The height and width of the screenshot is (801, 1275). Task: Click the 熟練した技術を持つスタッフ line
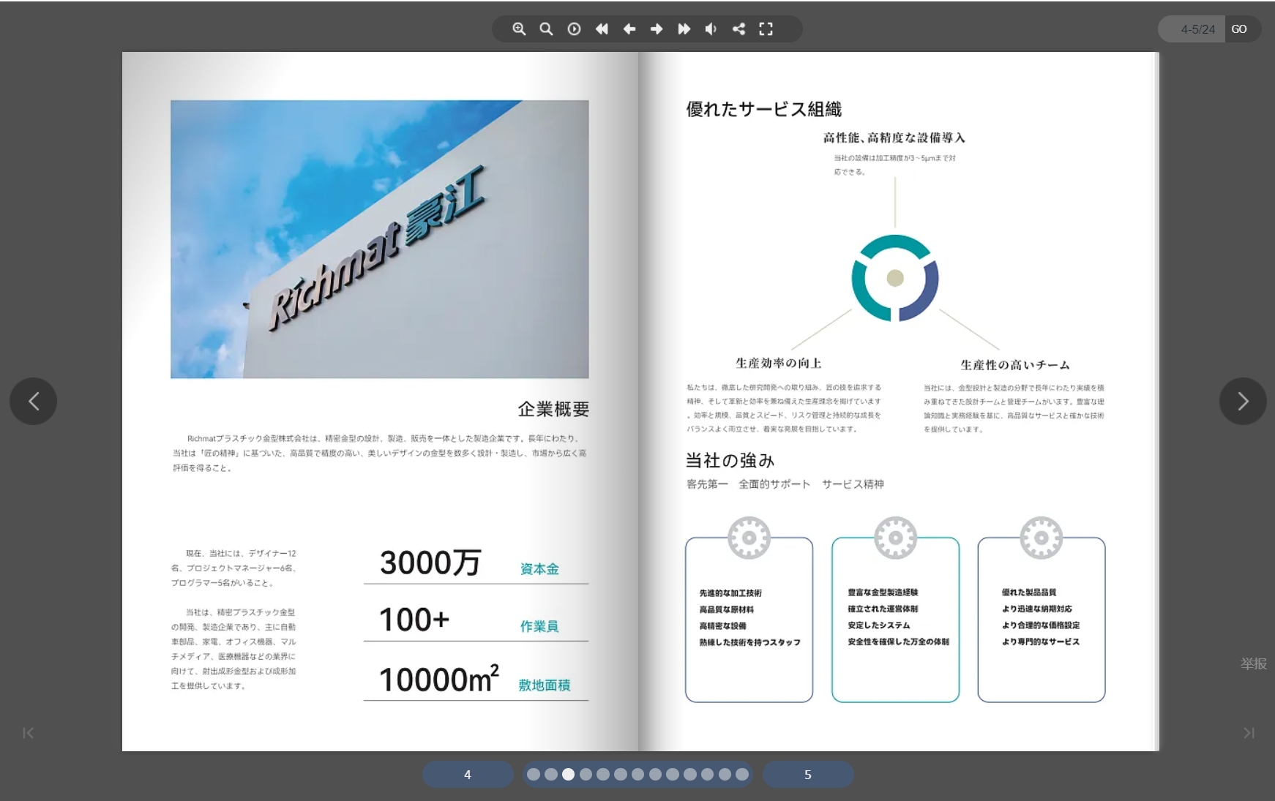coord(749,642)
